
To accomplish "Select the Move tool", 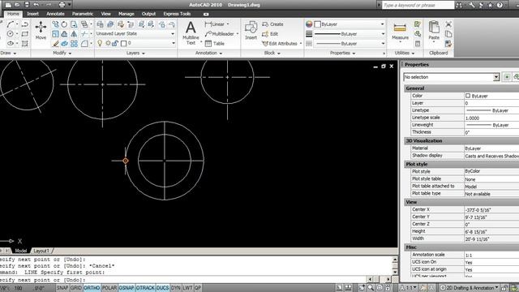I will [41, 30].
